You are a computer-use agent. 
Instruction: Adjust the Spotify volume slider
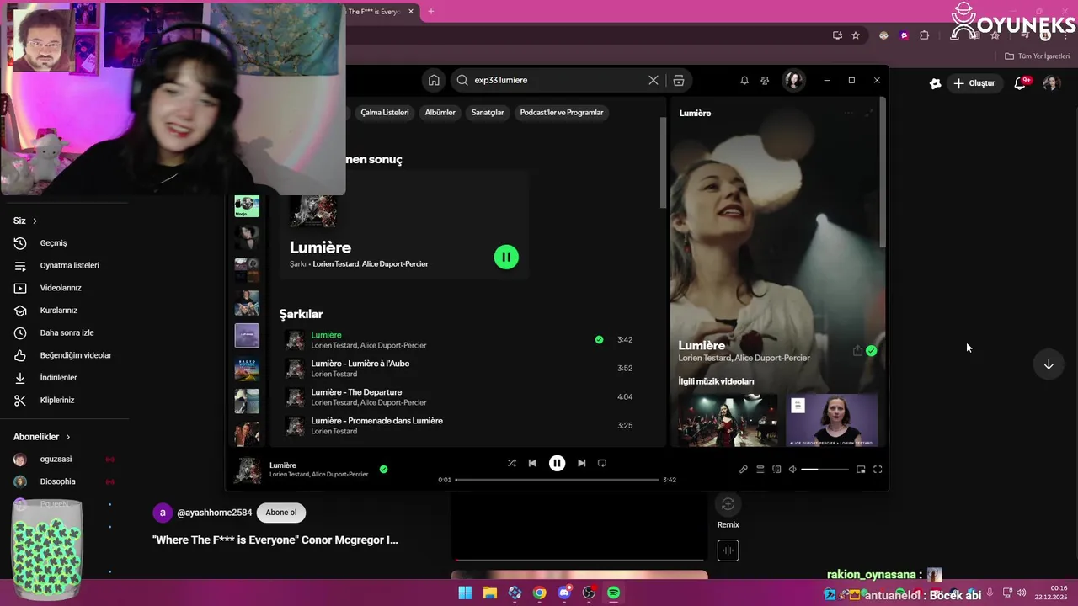[825, 470]
